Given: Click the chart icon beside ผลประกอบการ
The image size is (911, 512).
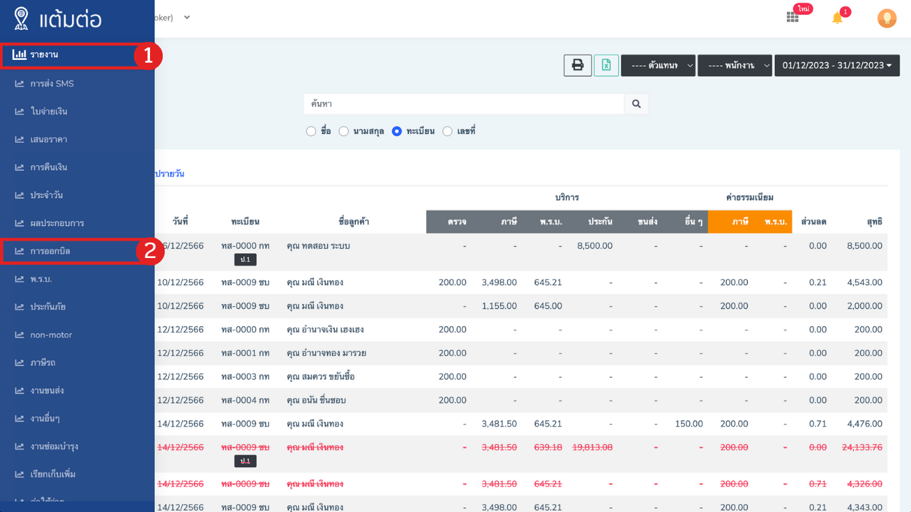Looking at the screenshot, I should click(19, 223).
